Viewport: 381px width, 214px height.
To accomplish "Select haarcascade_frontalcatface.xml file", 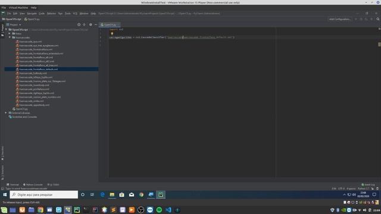I will pos(36,49).
